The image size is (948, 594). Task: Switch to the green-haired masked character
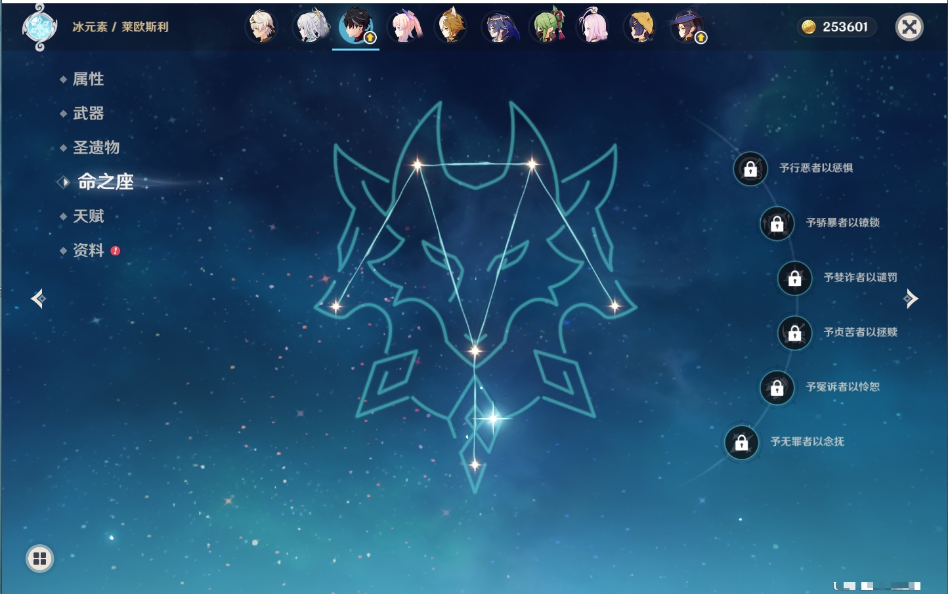[x=547, y=27]
